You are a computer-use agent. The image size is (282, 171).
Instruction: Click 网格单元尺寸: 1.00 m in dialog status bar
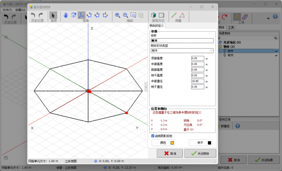click(x=43, y=161)
